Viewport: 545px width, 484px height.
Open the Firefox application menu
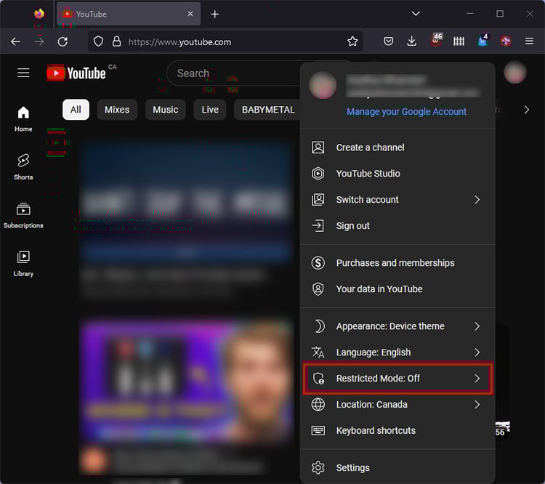[x=529, y=41]
